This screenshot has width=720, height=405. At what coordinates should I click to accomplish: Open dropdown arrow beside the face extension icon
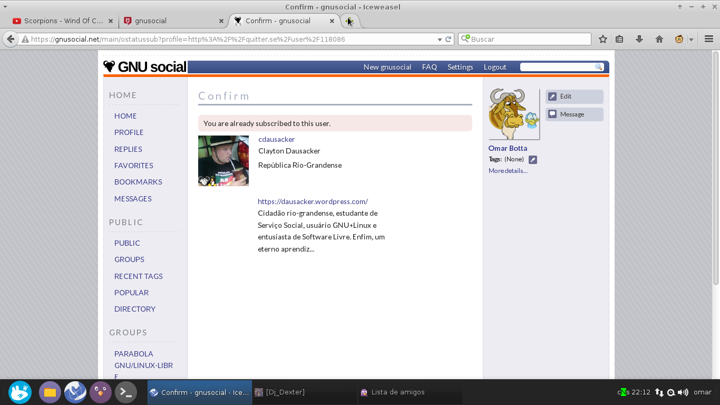pyautogui.click(x=691, y=39)
